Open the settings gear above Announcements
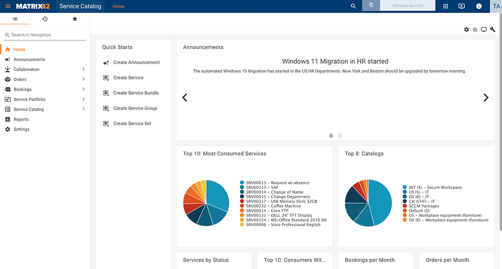 [x=466, y=29]
